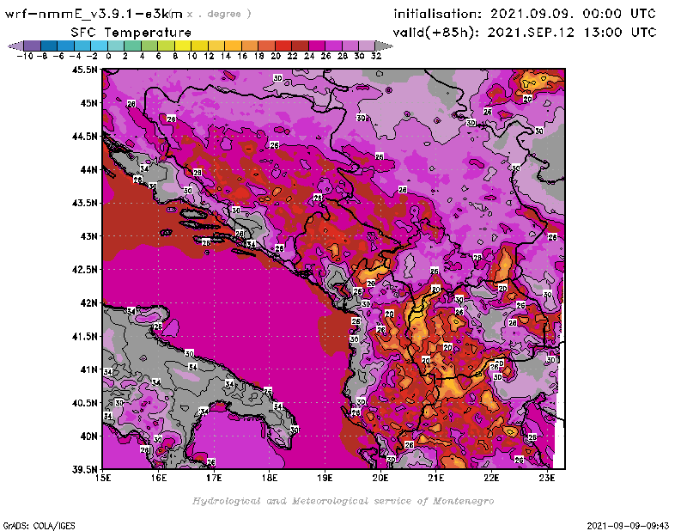Image resolution: width=687 pixels, height=531 pixels.
Task: Click the '45.5N' latitude label
Action: point(85,70)
